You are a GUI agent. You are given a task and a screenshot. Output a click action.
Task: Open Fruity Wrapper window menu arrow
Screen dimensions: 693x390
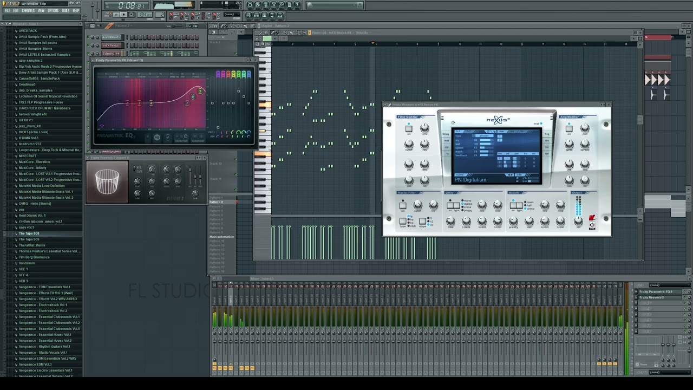point(385,105)
